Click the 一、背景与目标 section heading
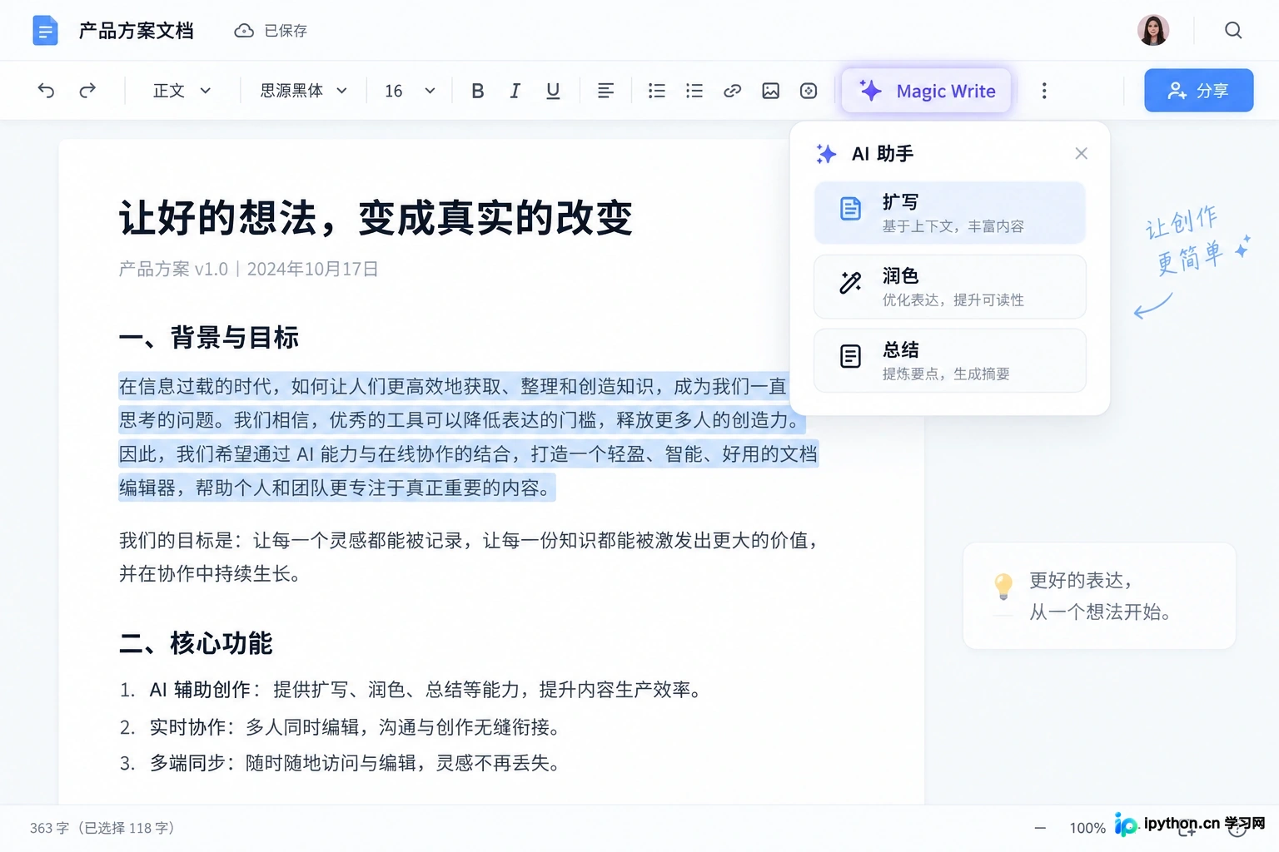The width and height of the screenshot is (1279, 852). pyautogui.click(x=209, y=338)
